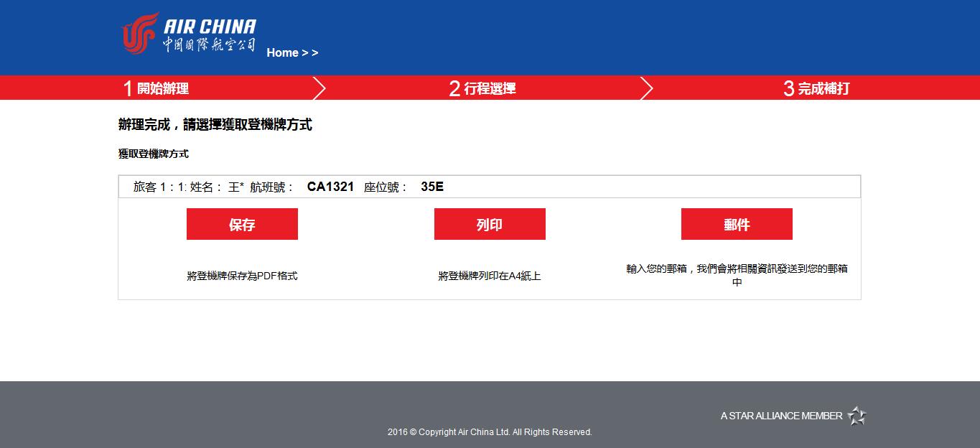Click the arrow after step 1 開始辦理

pos(319,88)
